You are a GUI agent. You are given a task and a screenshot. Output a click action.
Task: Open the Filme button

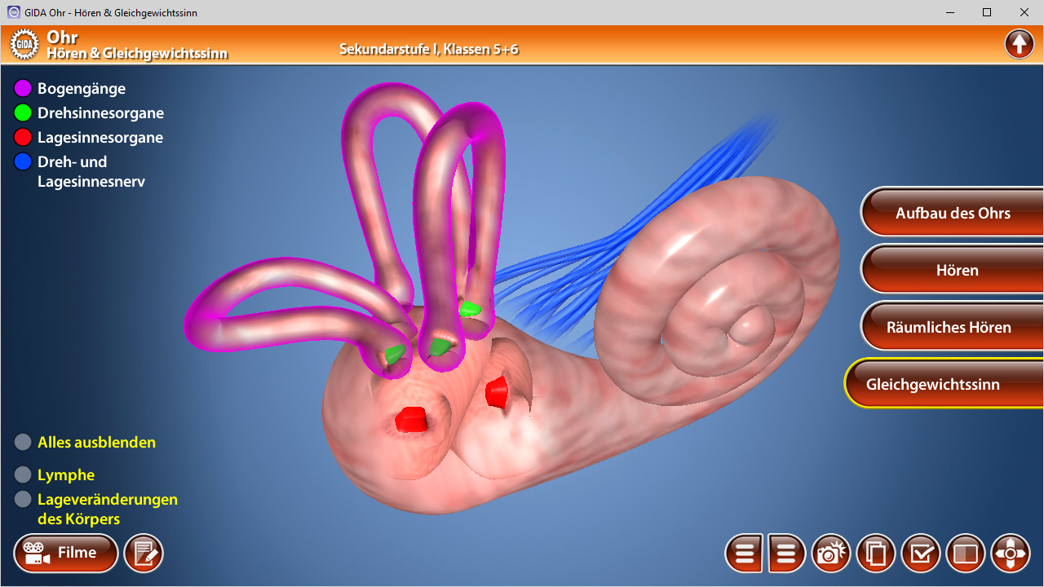pos(66,554)
